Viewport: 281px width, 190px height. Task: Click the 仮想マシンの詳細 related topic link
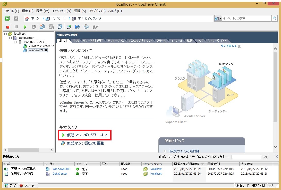point(184,151)
